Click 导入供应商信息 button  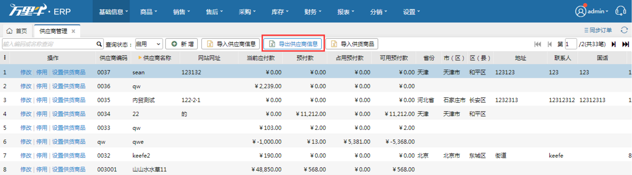(x=231, y=44)
